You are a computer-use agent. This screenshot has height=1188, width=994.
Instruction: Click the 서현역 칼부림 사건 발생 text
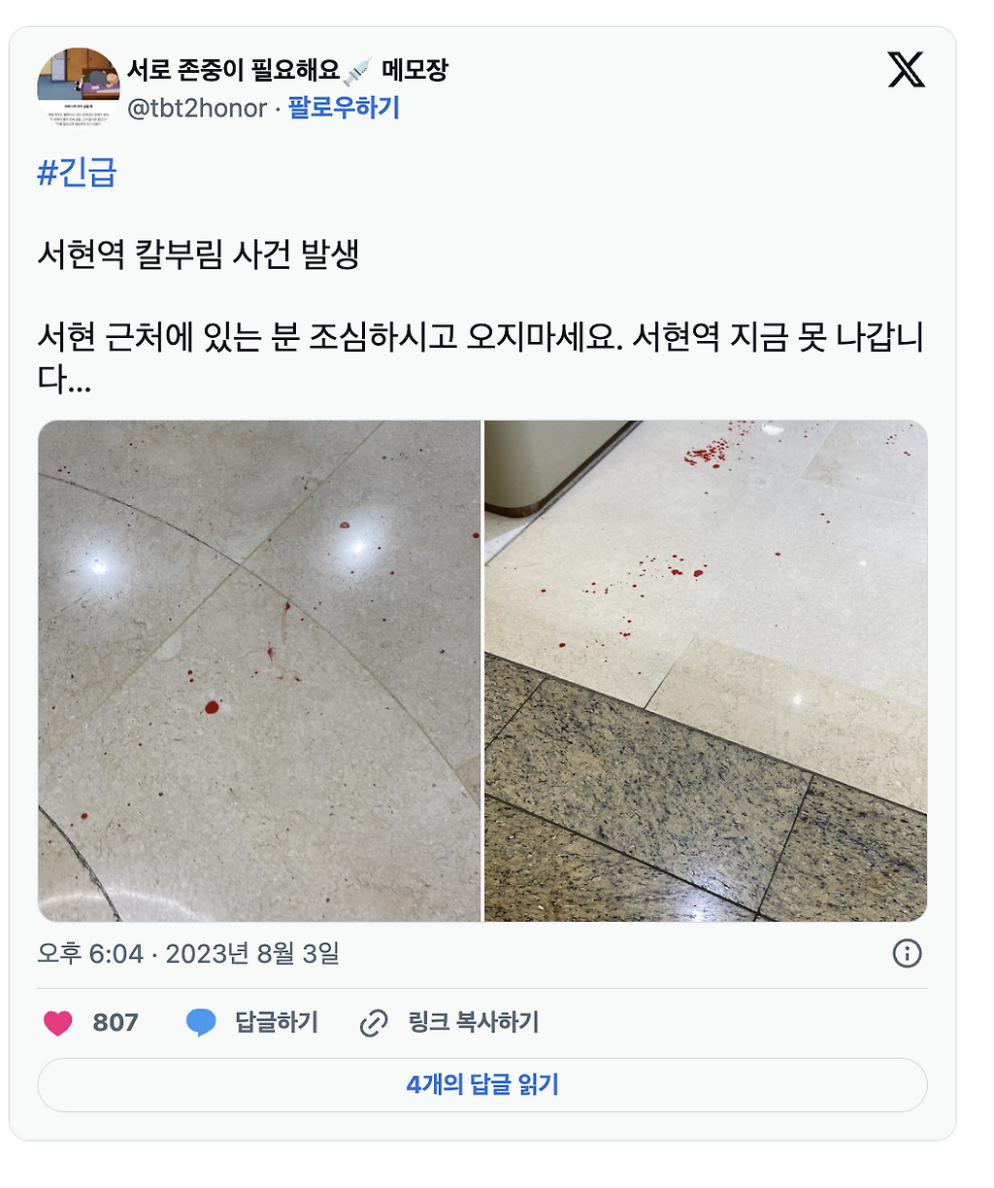pos(199,255)
